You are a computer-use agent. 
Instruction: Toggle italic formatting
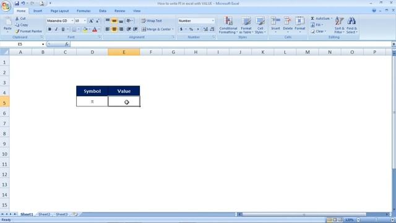pyautogui.click(x=56, y=29)
